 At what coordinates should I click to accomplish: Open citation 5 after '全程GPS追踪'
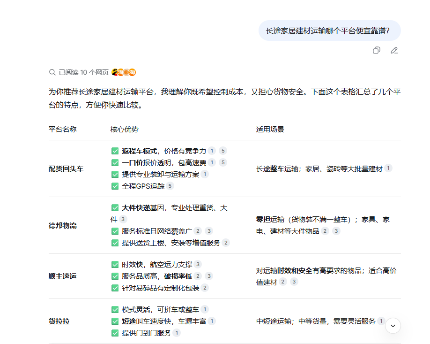coord(170,186)
